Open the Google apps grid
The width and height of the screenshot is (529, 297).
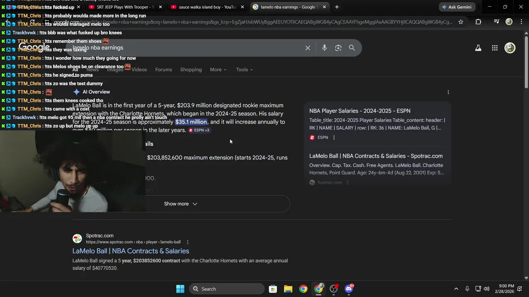tap(495, 48)
